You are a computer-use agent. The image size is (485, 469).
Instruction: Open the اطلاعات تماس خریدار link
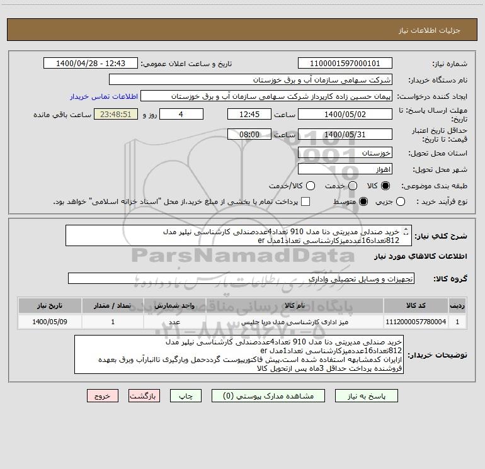click(104, 96)
